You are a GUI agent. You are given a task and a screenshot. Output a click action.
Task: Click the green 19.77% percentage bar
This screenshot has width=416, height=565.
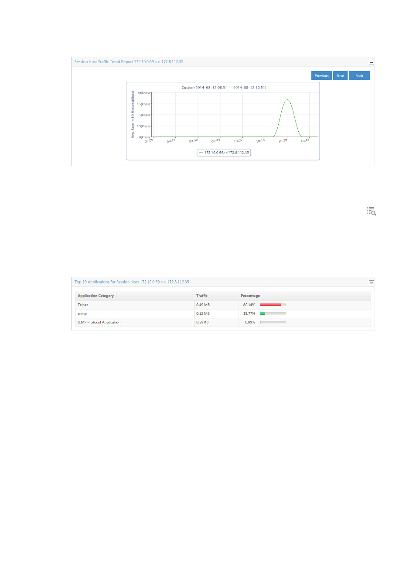pos(273,313)
